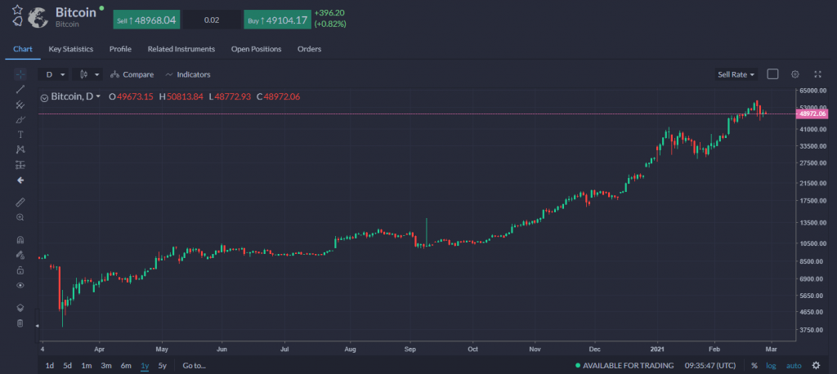837x374 pixels.
Task: Open the Compare symbols tool
Action: pos(132,74)
